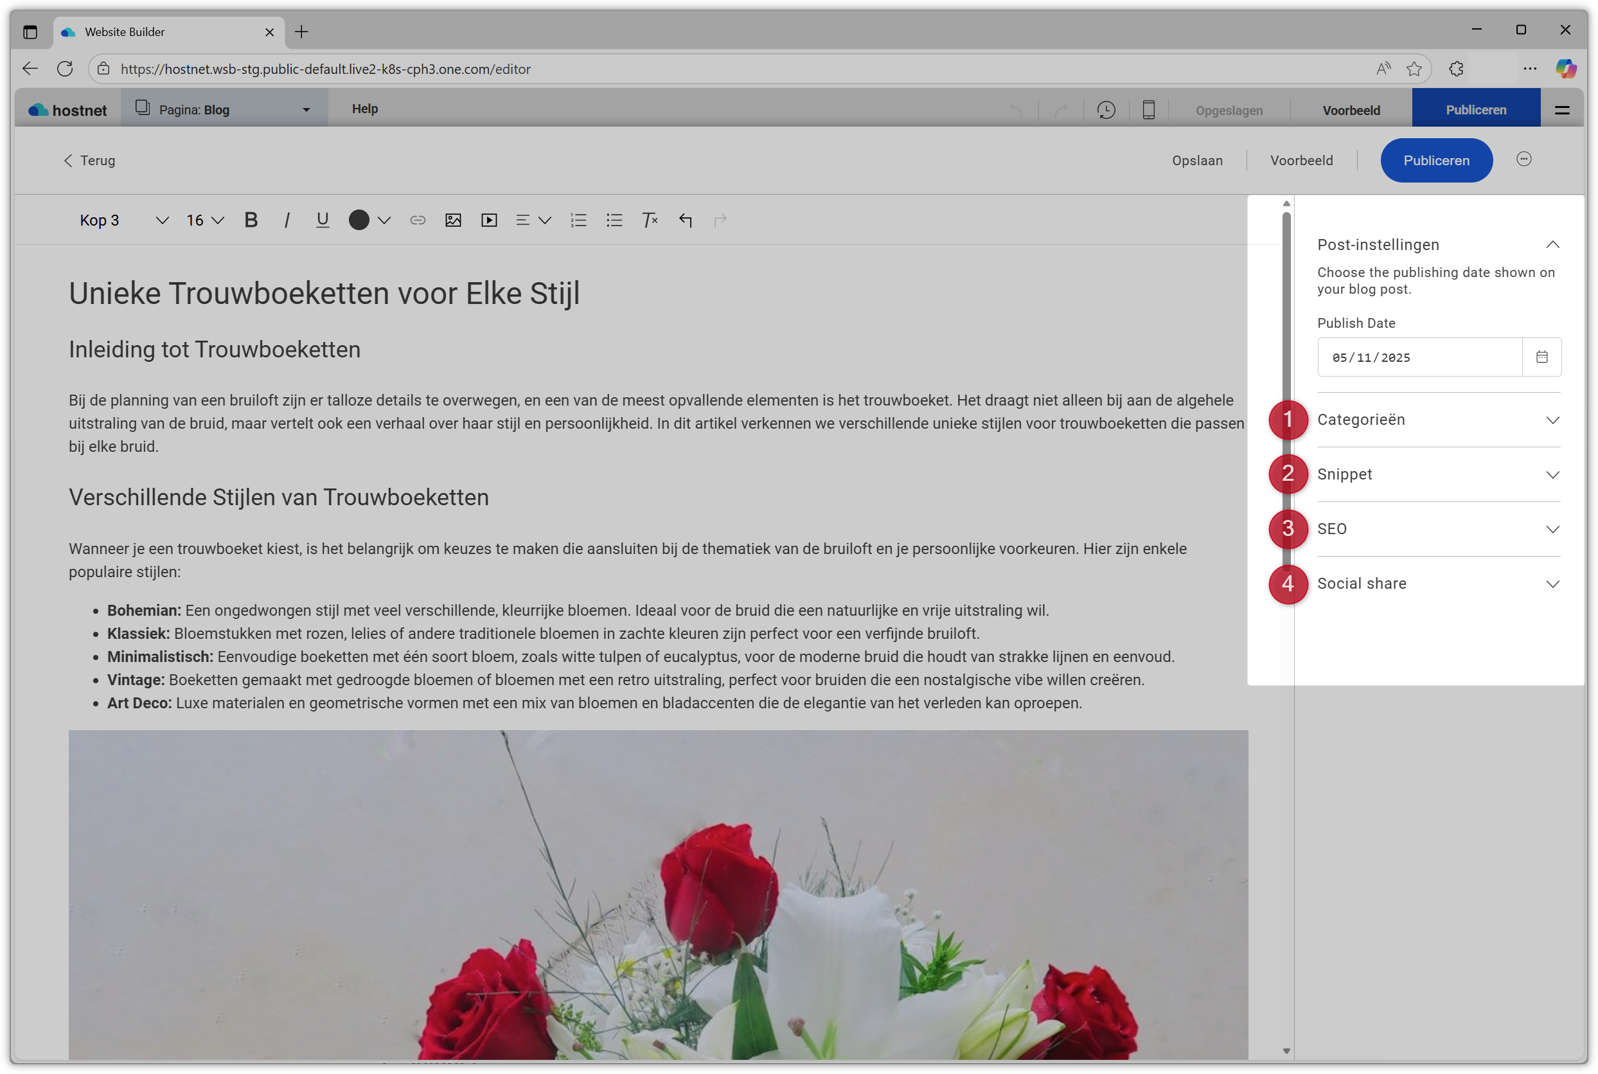This screenshot has height=1074, width=1598.
Task: Open the Help menu
Action: (365, 109)
